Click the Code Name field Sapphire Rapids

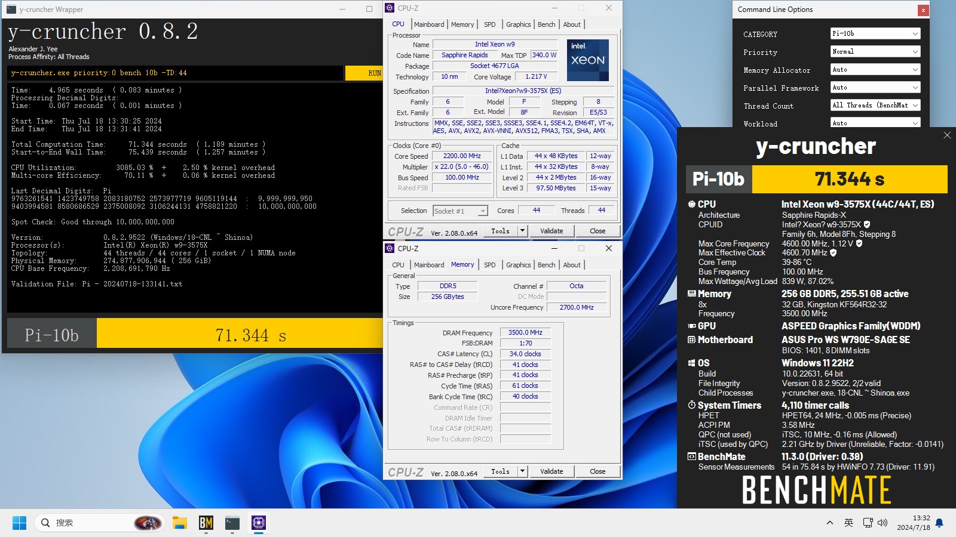coord(465,55)
